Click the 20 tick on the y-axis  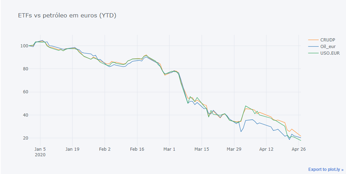[x=25, y=138]
